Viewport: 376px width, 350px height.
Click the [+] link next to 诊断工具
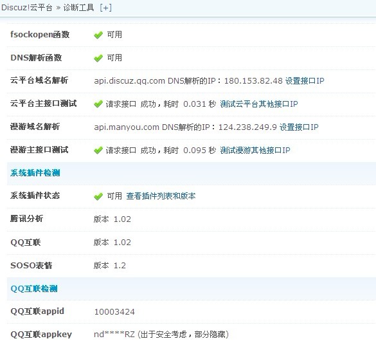(106, 8)
